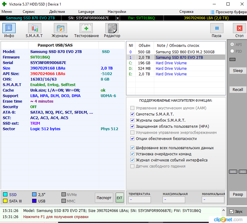
Task: Open the Журналы folder icon
Action: tap(60, 28)
